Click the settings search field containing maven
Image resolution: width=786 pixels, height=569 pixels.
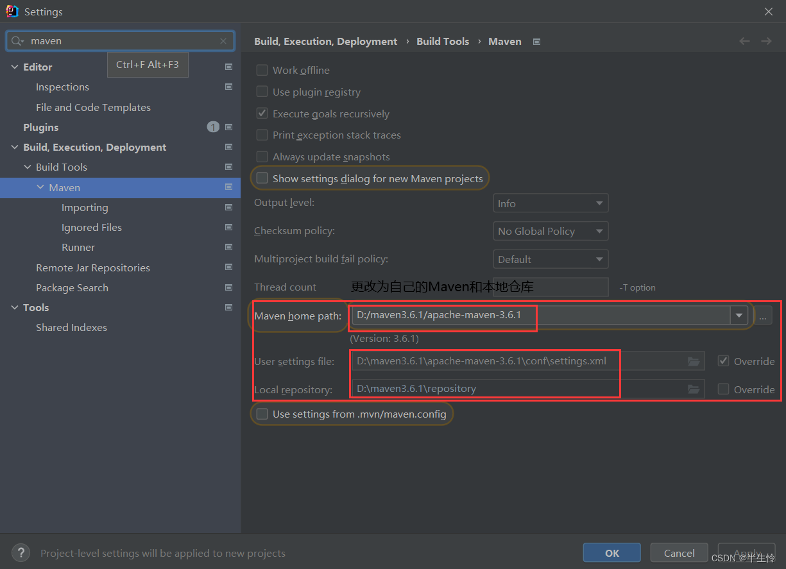pos(121,41)
